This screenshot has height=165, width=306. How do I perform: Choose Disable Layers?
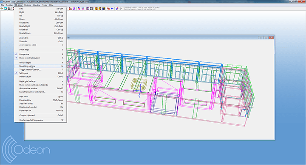tap(40, 77)
